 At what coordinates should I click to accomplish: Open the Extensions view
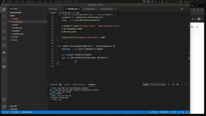point(4,45)
